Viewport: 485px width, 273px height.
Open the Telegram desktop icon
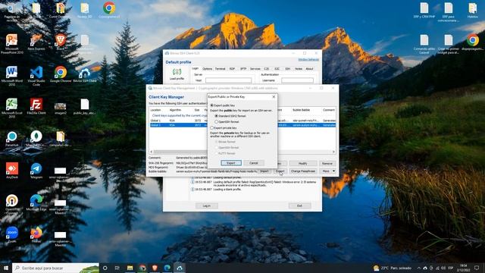click(36, 171)
